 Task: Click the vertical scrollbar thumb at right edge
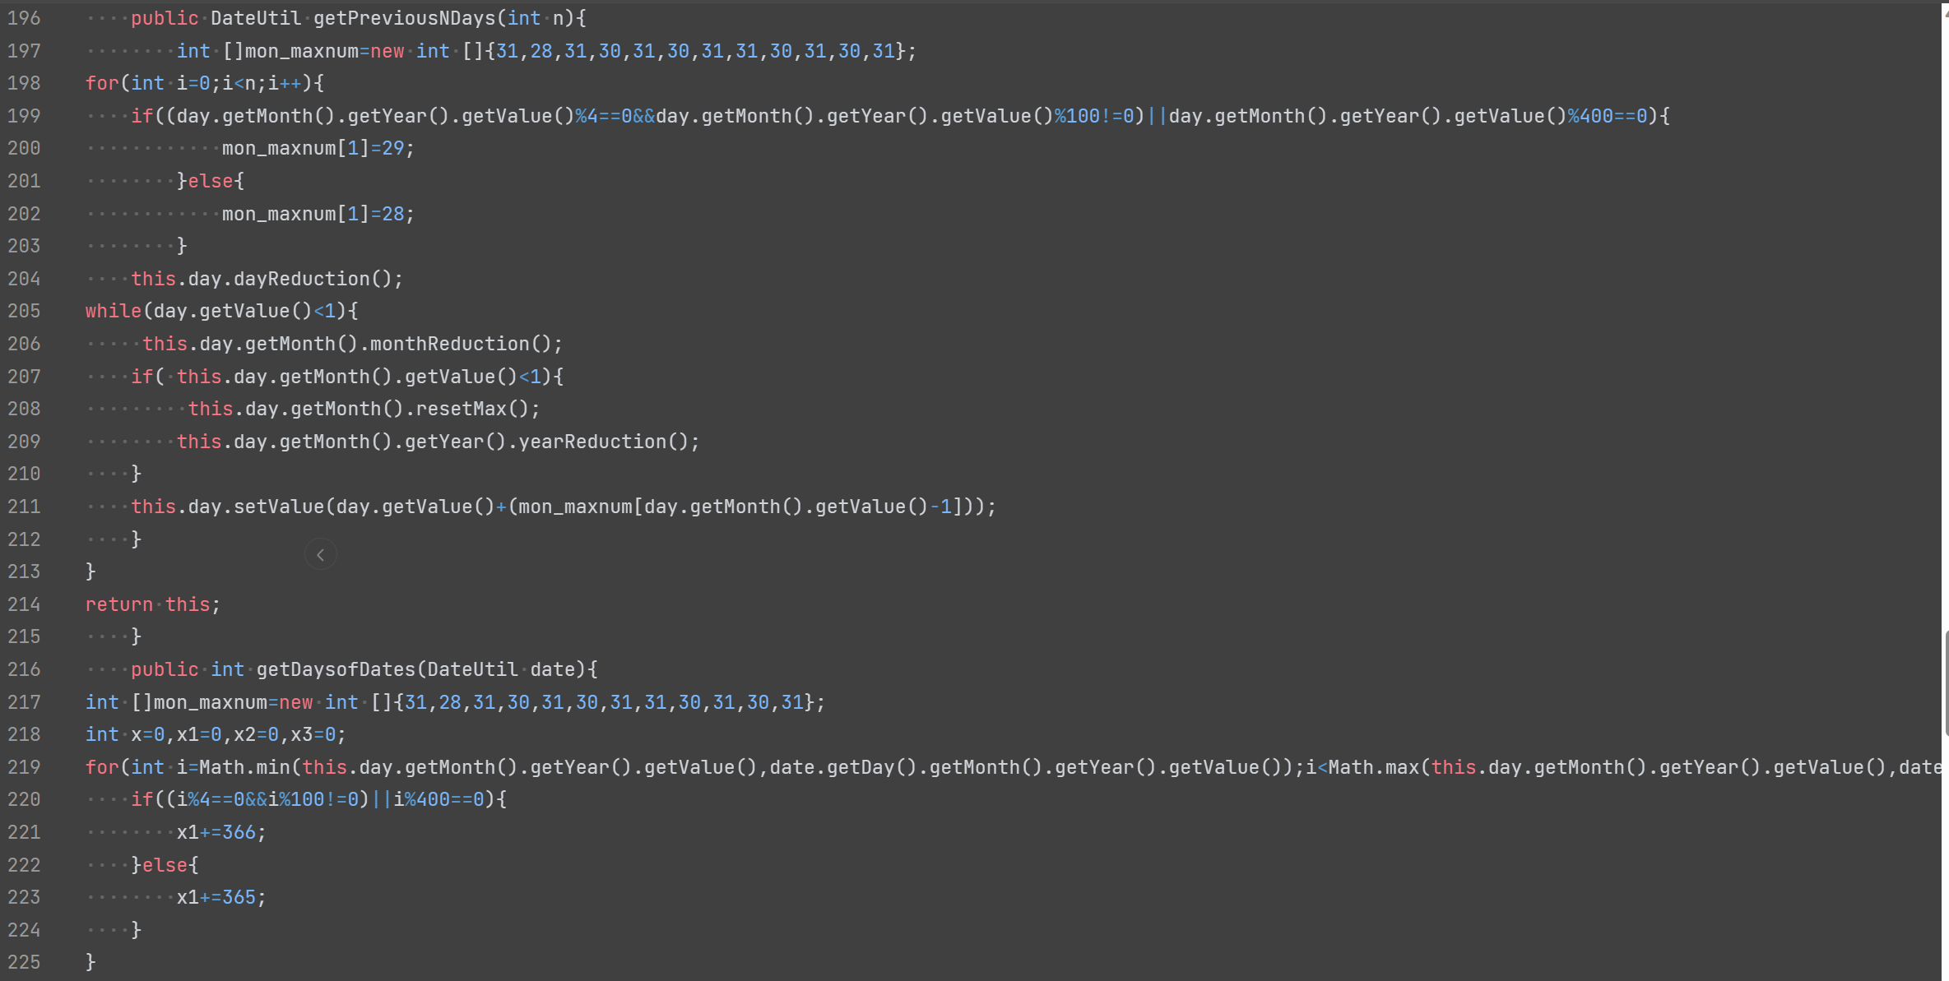[1945, 683]
